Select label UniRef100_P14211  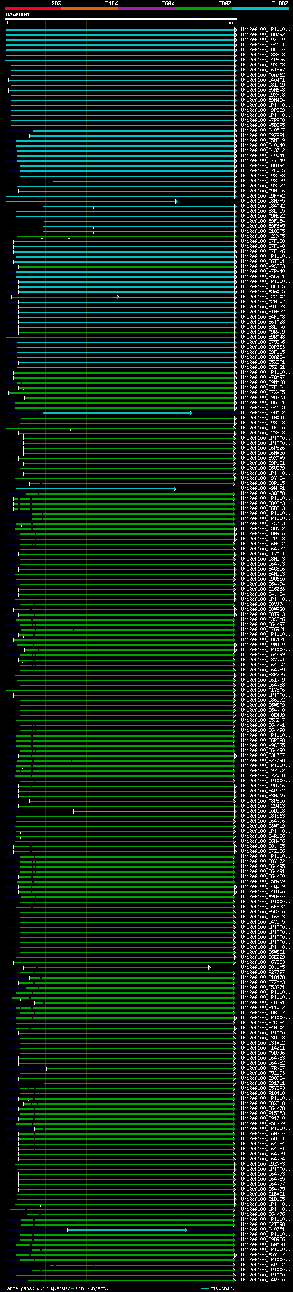263,1048
